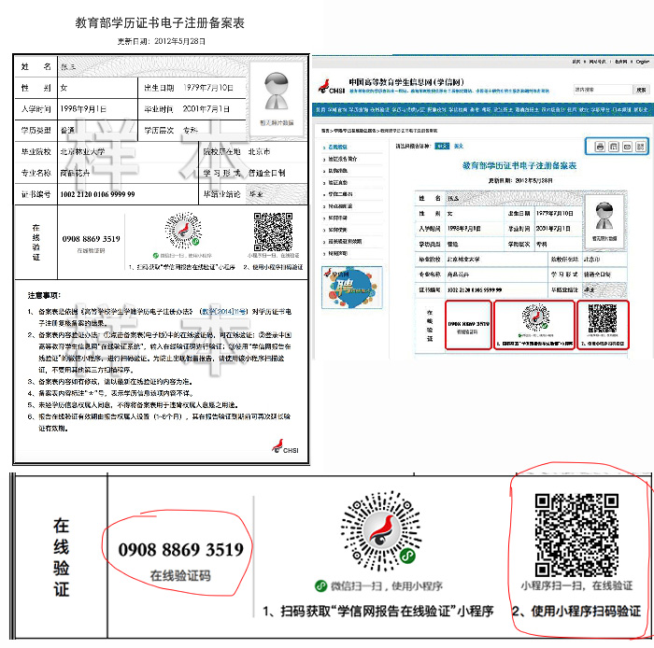
Task: Open 首页 in the blue navigation bar
Action: (x=320, y=109)
